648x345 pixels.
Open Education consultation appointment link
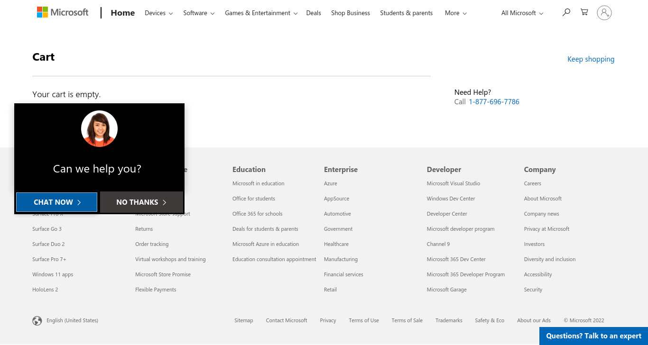coord(274,259)
